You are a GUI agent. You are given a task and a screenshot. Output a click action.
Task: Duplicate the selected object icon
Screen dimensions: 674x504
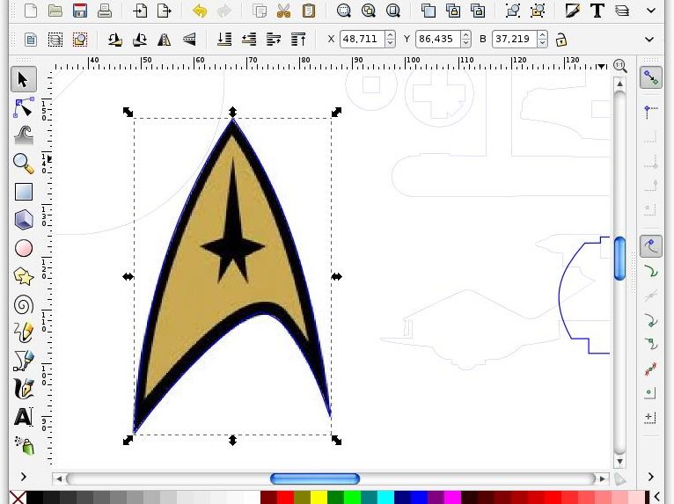point(429,10)
